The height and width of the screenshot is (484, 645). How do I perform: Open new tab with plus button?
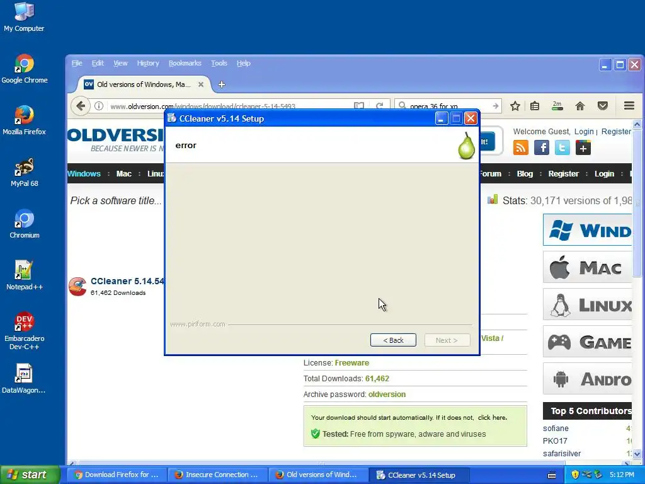[222, 84]
